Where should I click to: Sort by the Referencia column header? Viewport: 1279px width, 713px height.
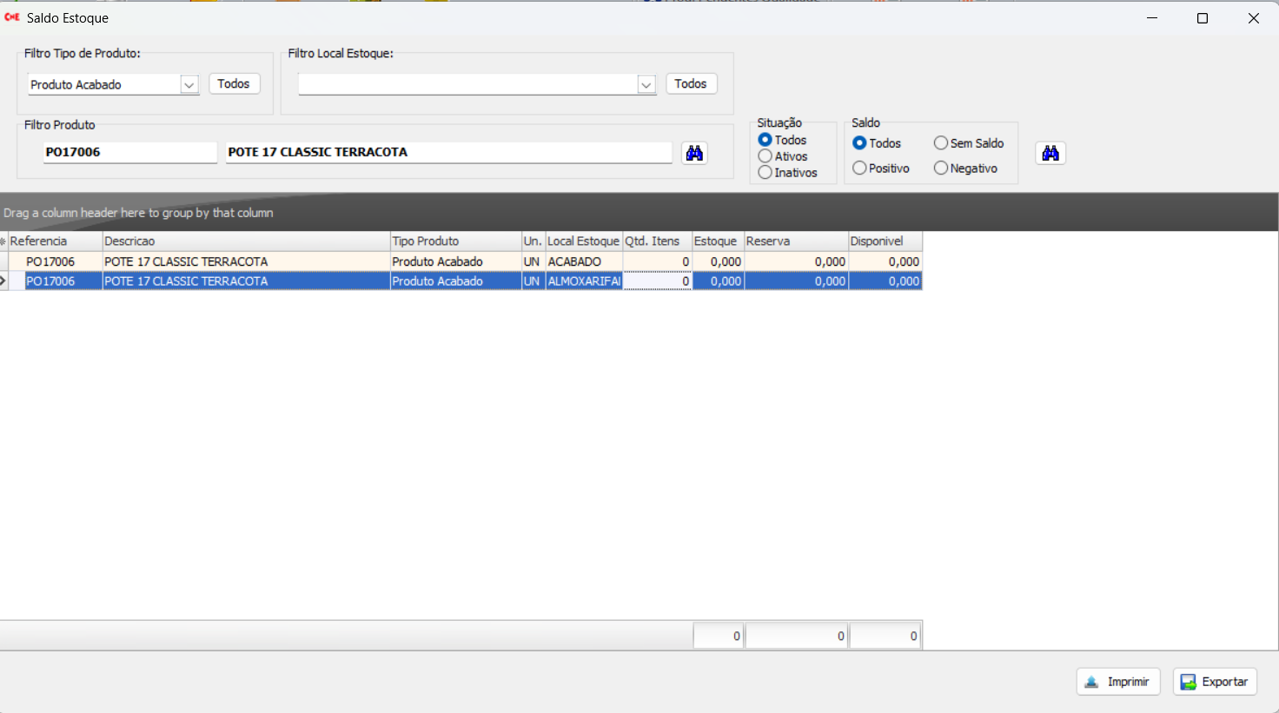[x=55, y=241]
